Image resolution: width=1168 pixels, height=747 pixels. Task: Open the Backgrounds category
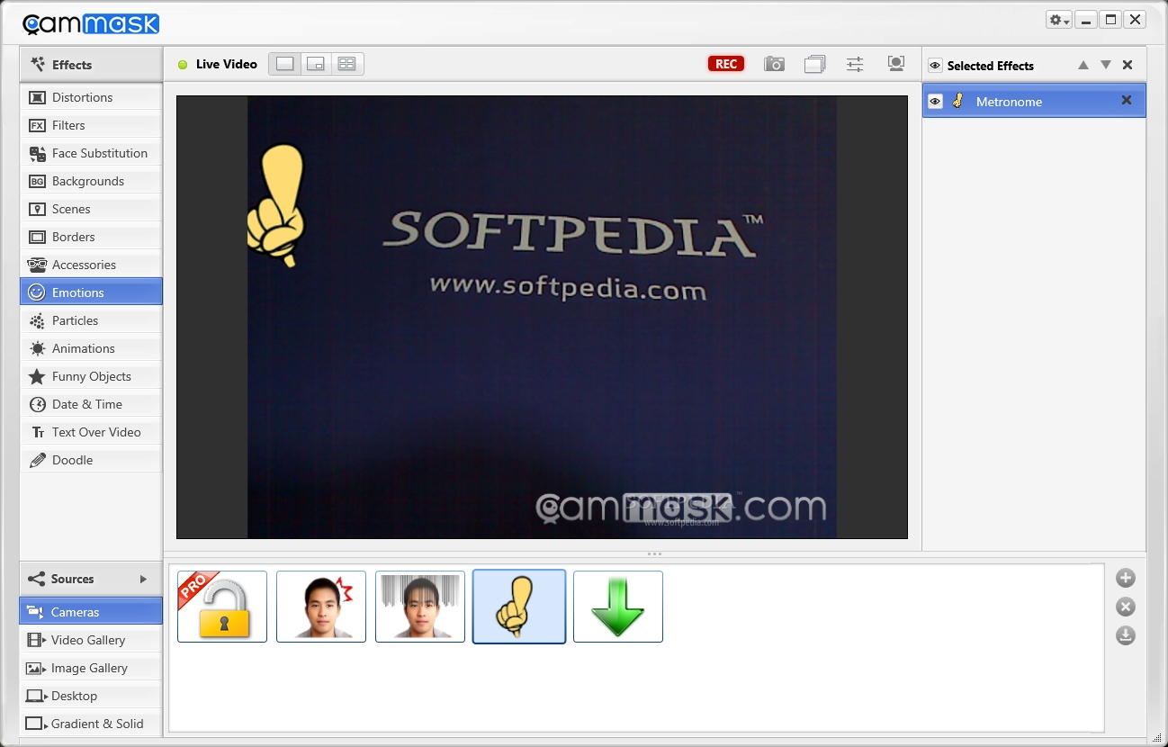pos(91,181)
